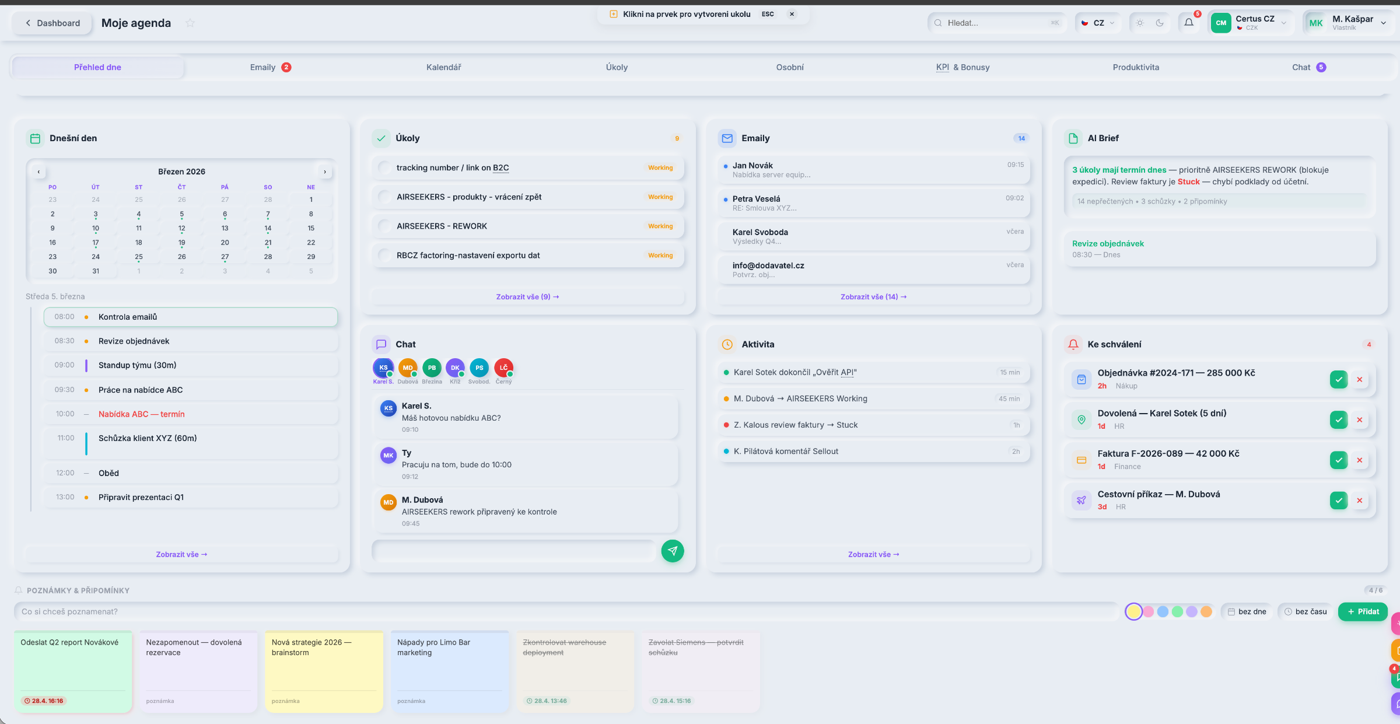The height and width of the screenshot is (724, 1400).
Task: Go to previous month in calendar
Action: tap(38, 172)
